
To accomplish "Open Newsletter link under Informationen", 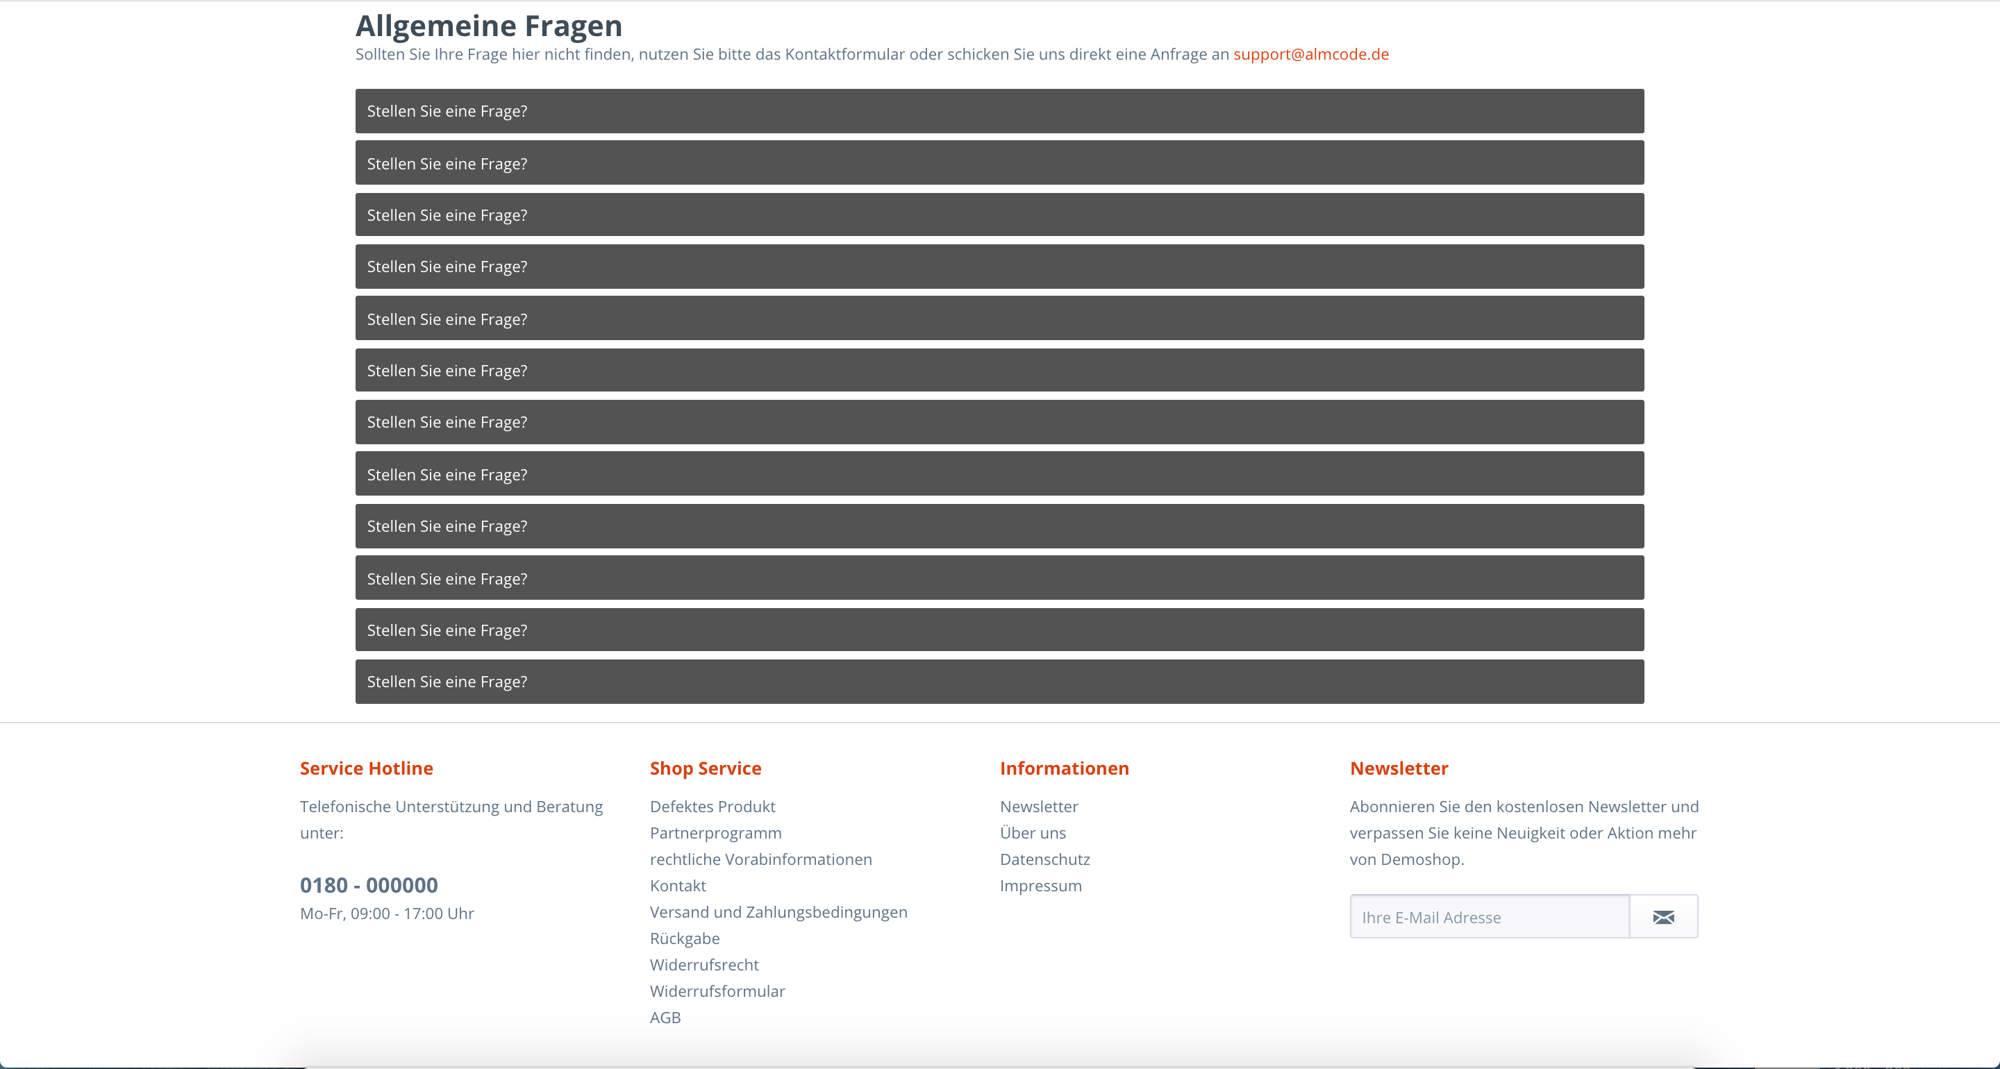I will click(1039, 807).
